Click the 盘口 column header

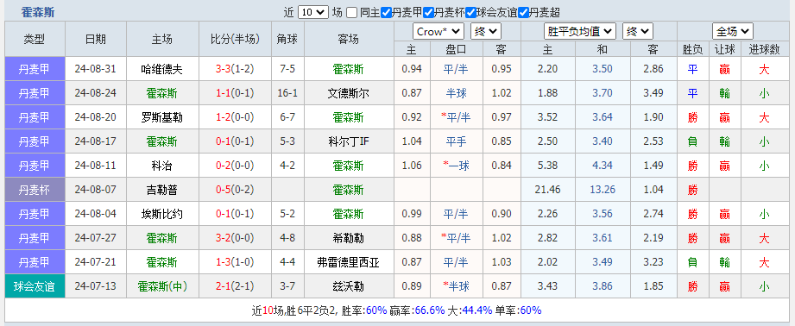(x=457, y=49)
